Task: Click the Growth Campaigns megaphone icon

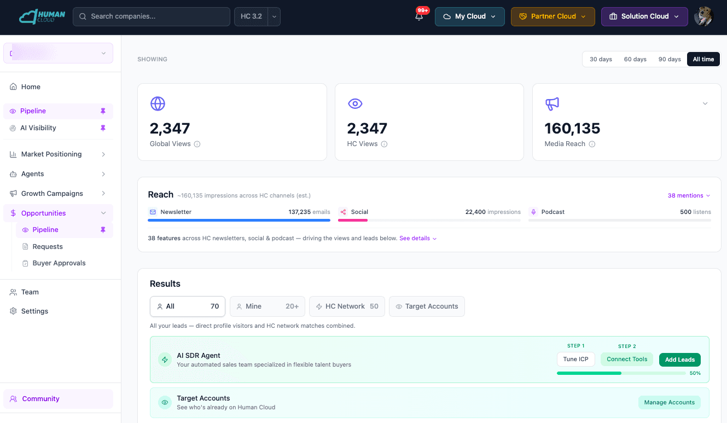Action: pyautogui.click(x=14, y=194)
